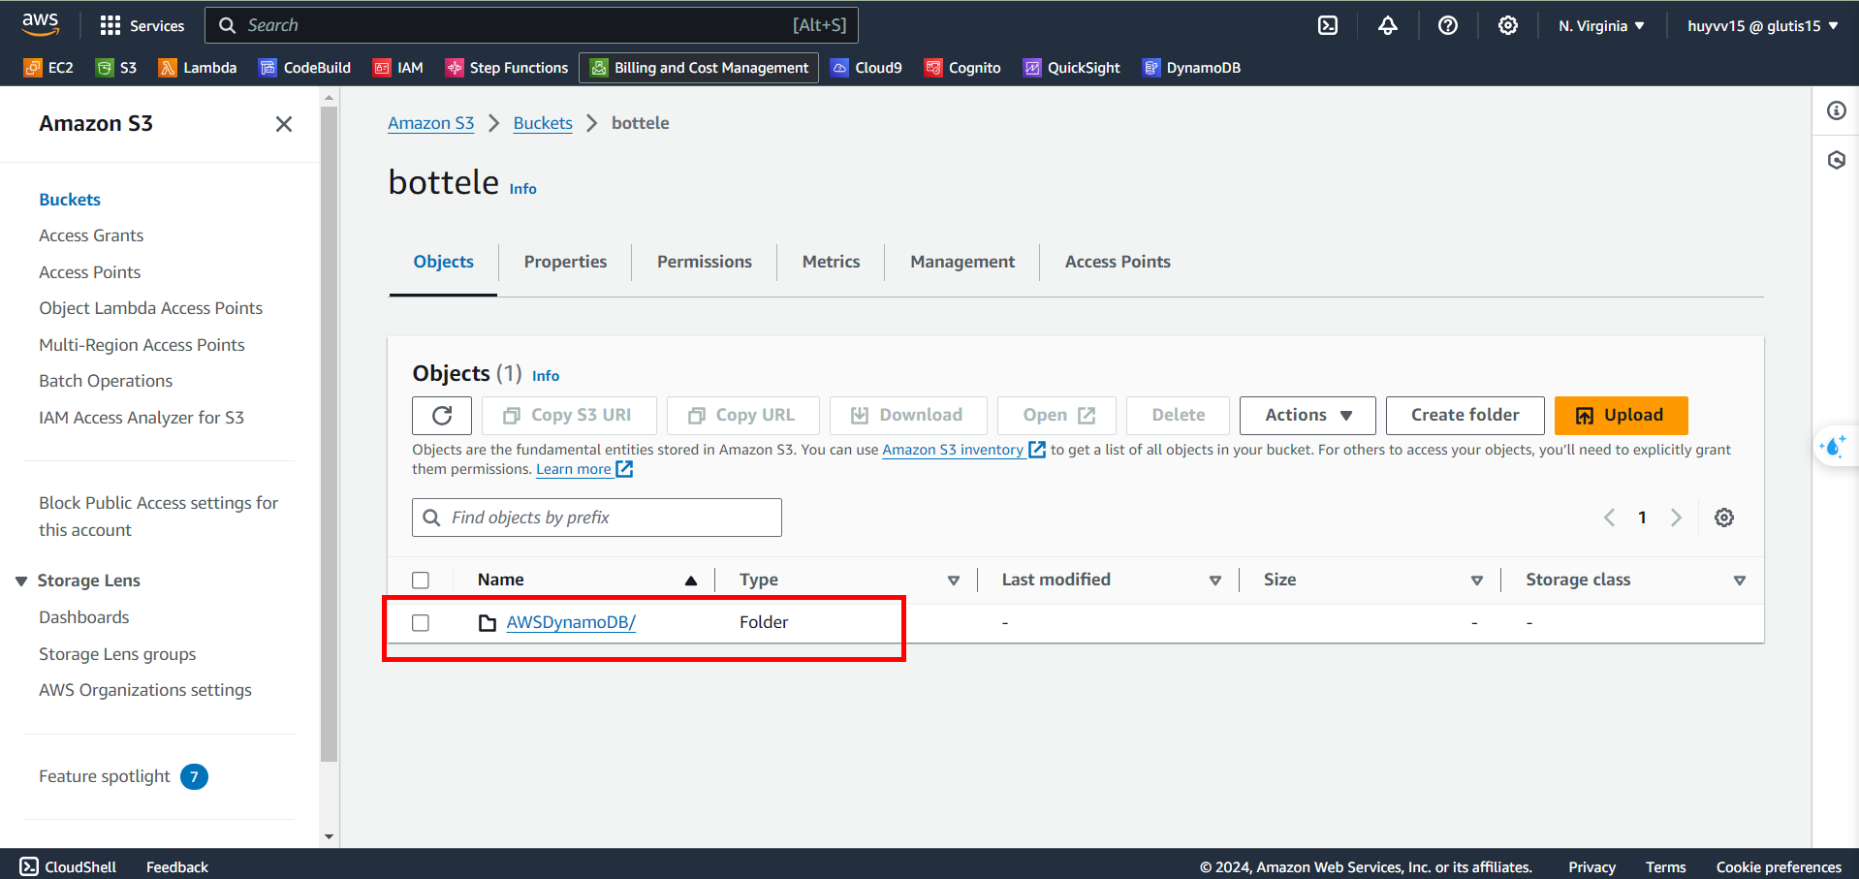Open Feature spotlight in the sidebar
This screenshot has width=1859, height=879.
123,776
